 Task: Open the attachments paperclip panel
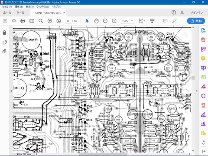pos(5,51)
